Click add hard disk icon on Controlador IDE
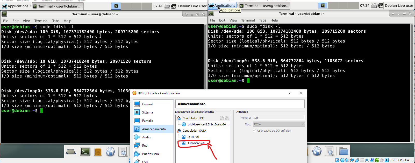The height and width of the screenshot is (163, 415). (227, 118)
